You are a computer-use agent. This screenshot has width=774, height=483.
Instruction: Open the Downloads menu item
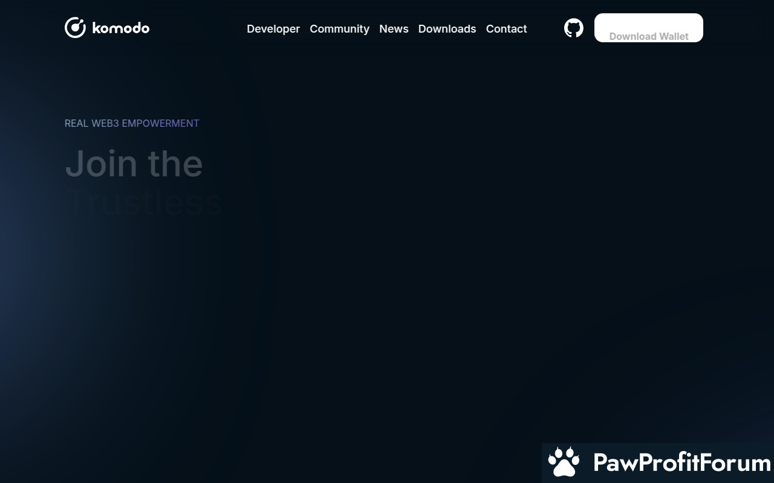[x=447, y=29]
